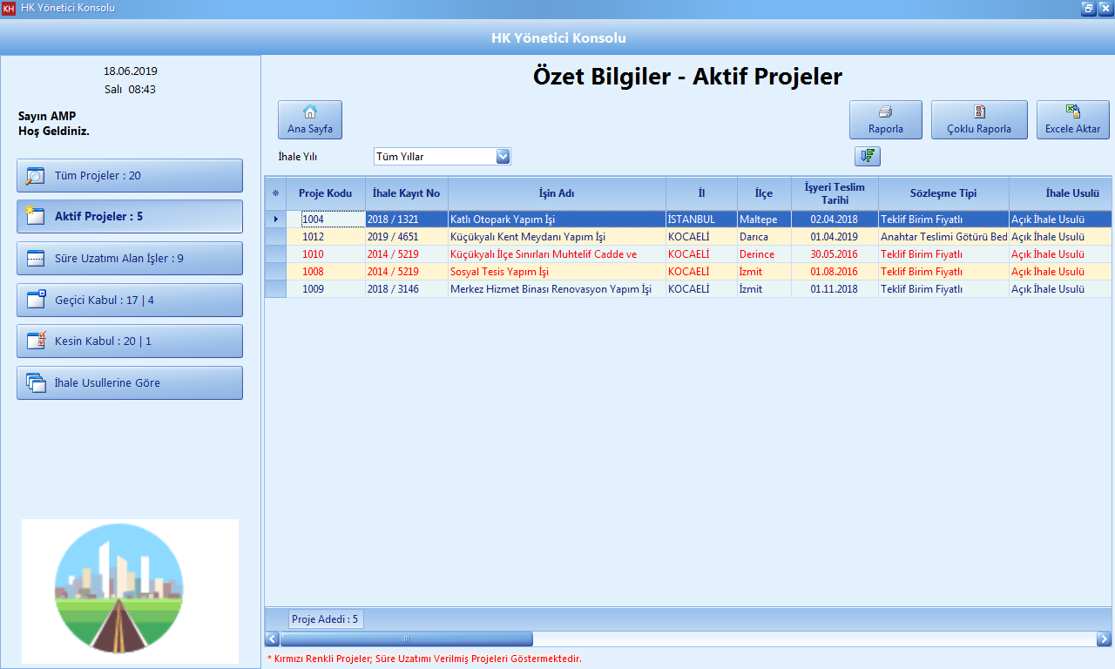The image size is (1115, 669).
Task: Click the icon on İhale Usullerine Göre
Action: coord(36,382)
